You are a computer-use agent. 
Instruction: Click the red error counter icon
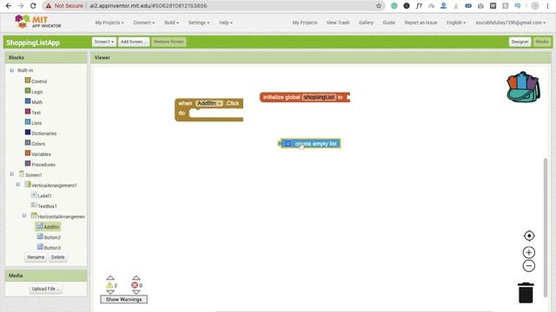click(x=135, y=285)
